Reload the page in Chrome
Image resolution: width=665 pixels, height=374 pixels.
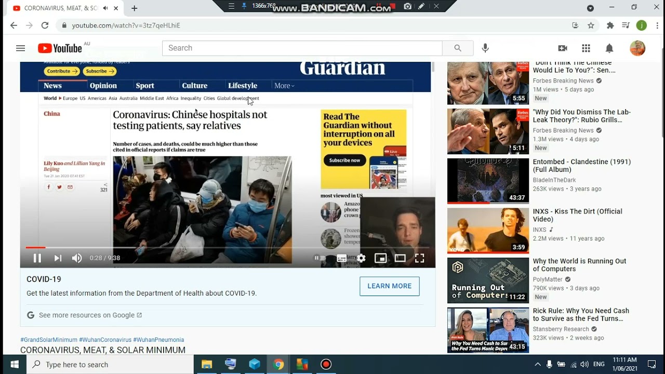pos(45,25)
